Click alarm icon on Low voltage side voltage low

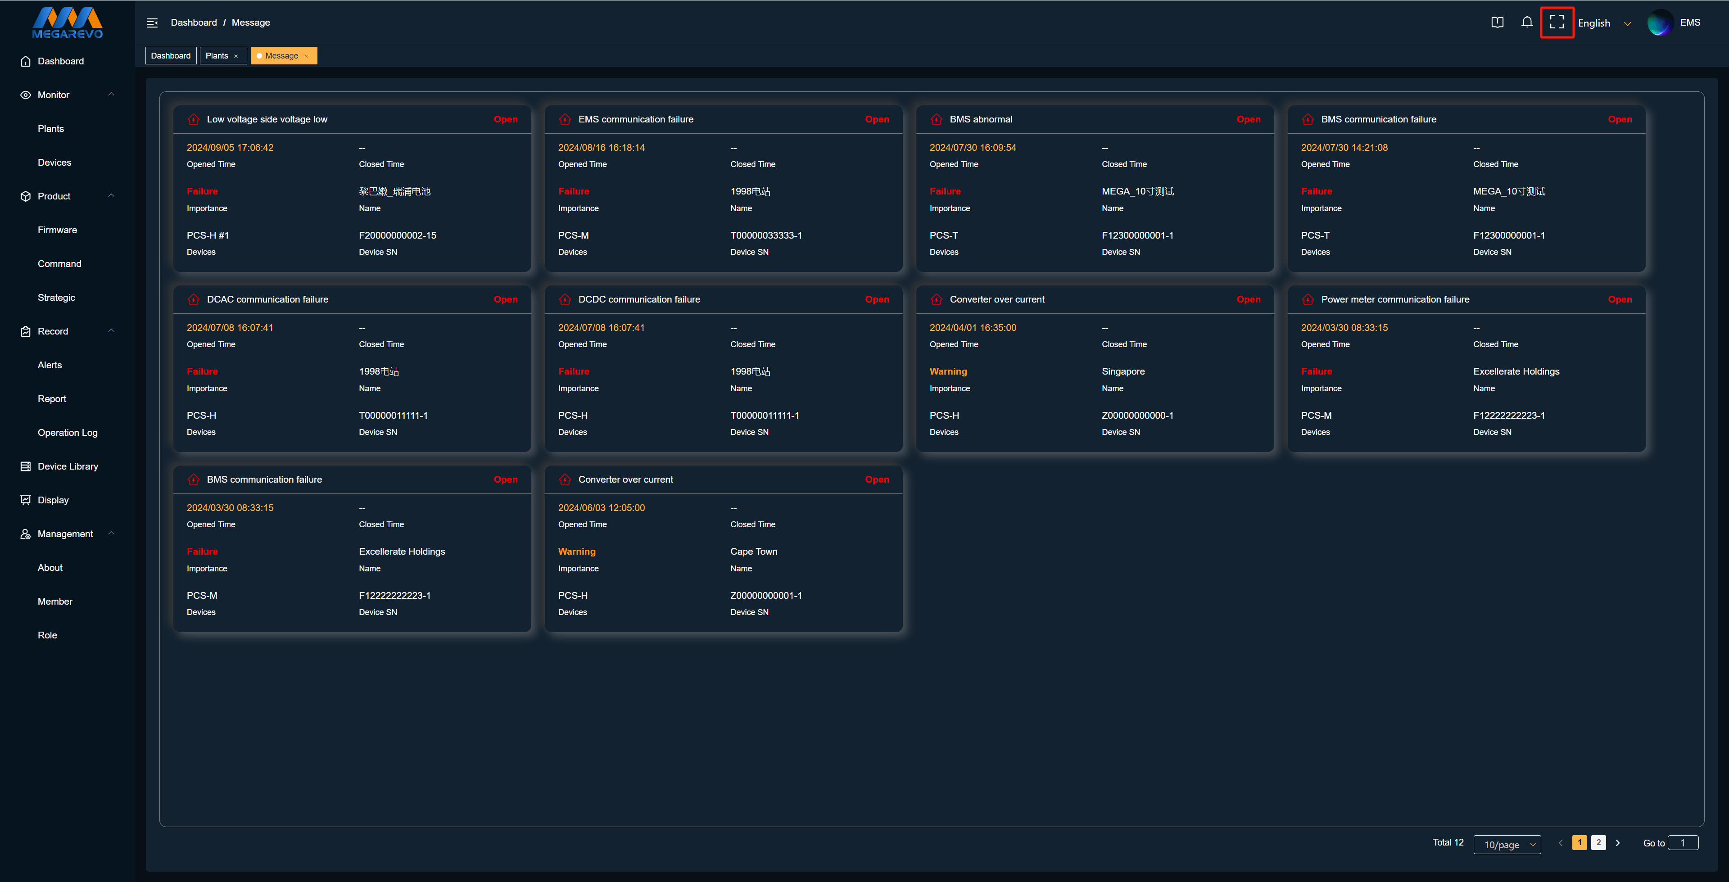(x=193, y=119)
